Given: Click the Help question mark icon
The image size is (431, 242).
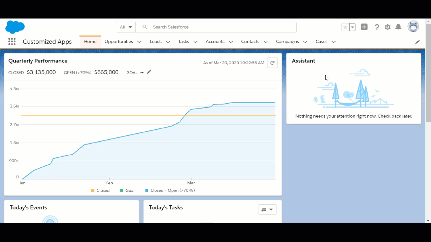Looking at the screenshot, I should click(377, 27).
